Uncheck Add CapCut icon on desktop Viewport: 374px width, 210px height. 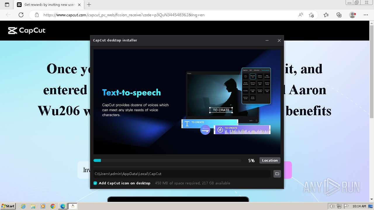pyautogui.click(x=95, y=183)
